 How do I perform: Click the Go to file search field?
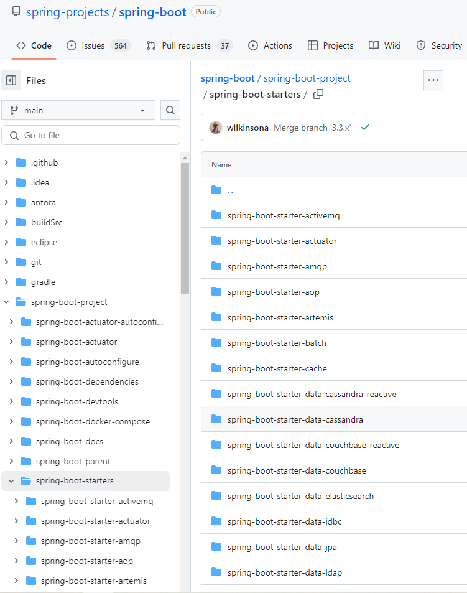pos(91,135)
